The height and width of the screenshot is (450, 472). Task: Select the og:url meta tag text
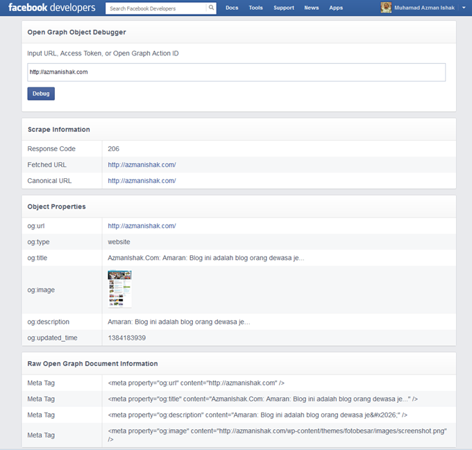pos(196,383)
